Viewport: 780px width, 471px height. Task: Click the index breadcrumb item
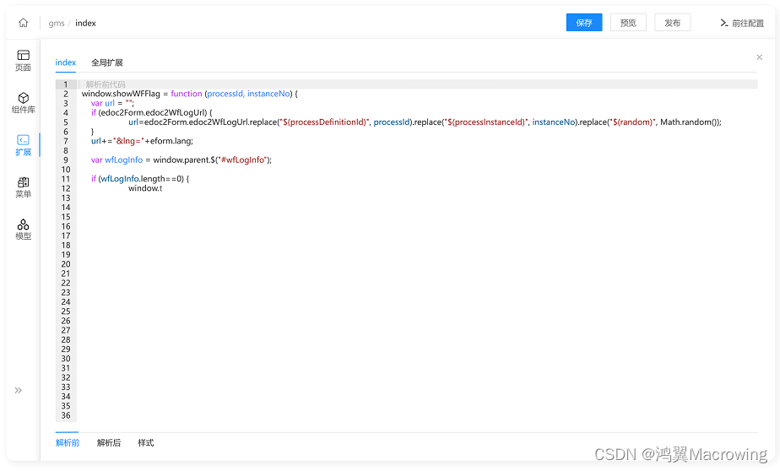tap(85, 23)
